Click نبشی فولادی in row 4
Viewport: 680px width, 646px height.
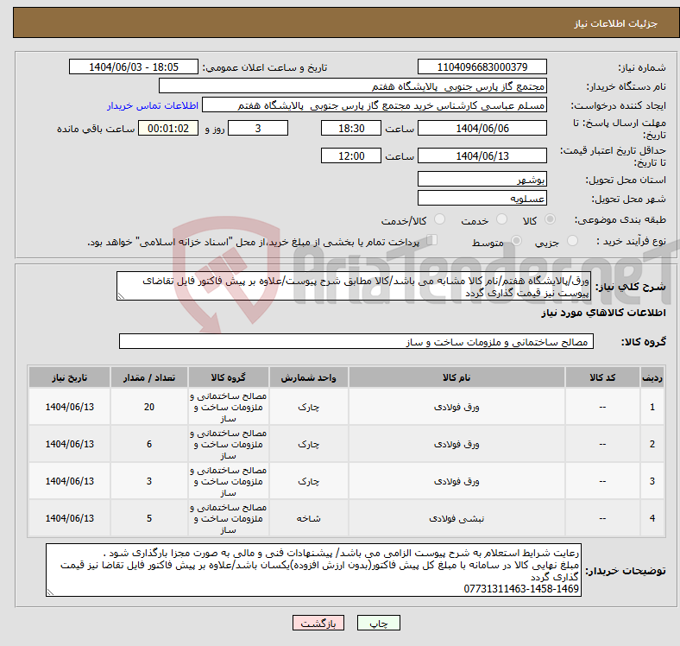(x=456, y=518)
